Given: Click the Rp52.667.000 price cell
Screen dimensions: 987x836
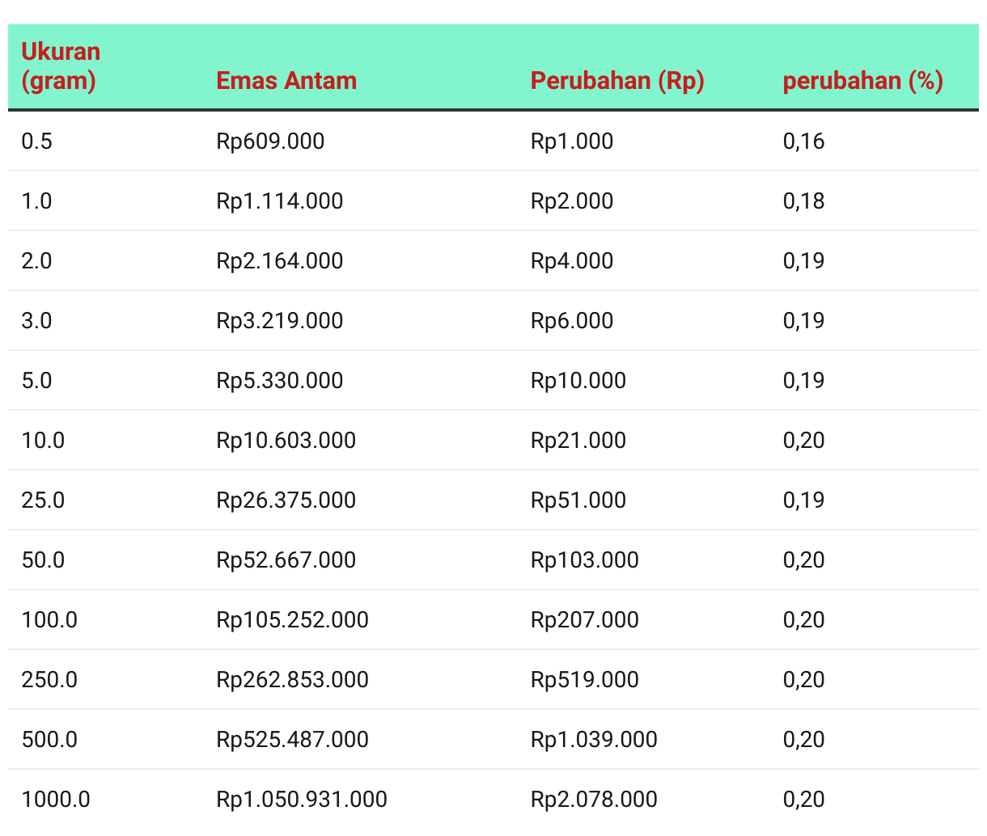Looking at the screenshot, I should point(286,560).
